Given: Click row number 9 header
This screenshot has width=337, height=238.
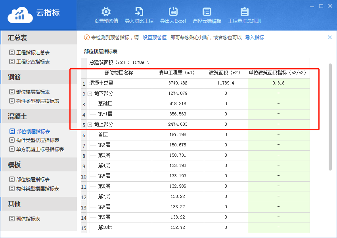Looking at the screenshot, I should click(x=84, y=166).
